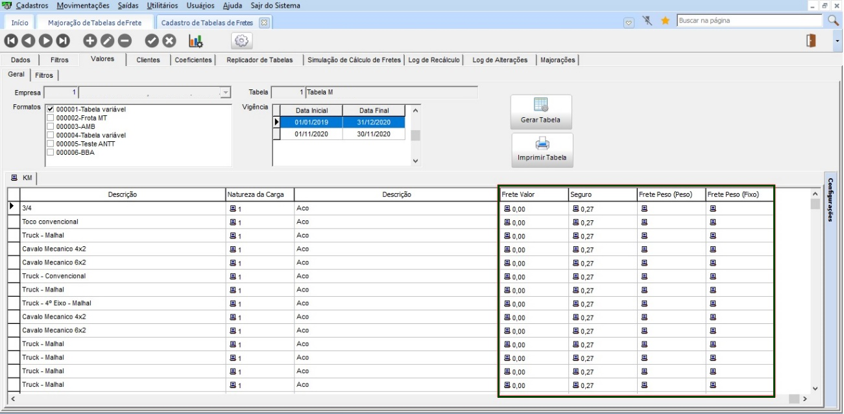Enable the 000005-Teste ANTT checkbox

point(51,144)
